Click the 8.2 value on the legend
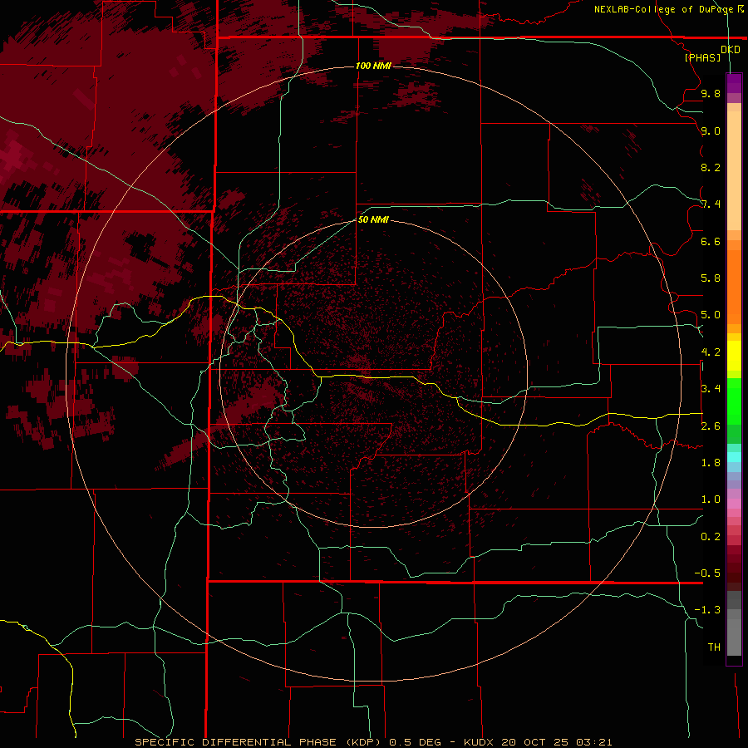This screenshot has width=748, height=748. pos(711,167)
